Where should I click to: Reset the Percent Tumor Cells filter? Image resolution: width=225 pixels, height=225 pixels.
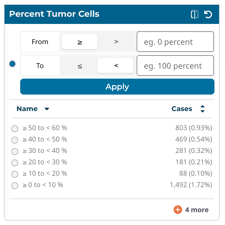(208, 14)
